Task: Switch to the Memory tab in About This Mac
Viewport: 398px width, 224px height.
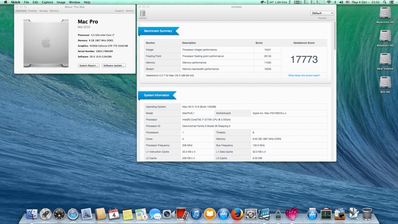Action: pyautogui.click(x=54, y=11)
